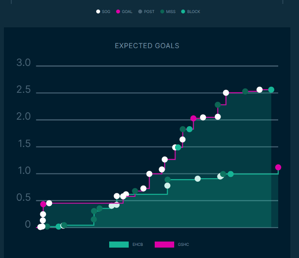Toggle the SOG legend label

pyautogui.click(x=106, y=12)
